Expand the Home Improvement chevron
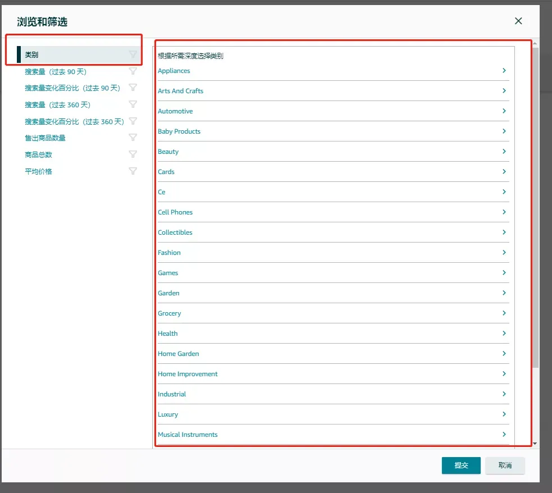Viewport: 552px width, 493px height. (x=504, y=374)
